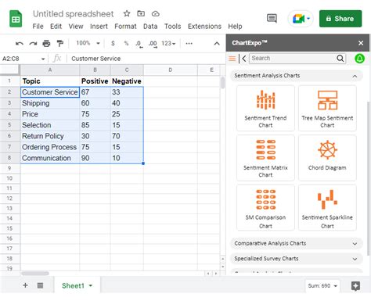Open the Extensions menu

click(204, 27)
